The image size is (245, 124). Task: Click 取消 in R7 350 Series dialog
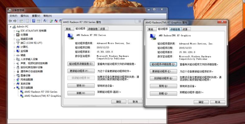coord(135,102)
